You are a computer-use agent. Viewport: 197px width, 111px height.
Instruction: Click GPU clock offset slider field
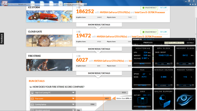[x=164, y=64]
